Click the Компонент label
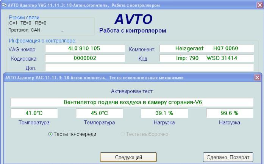The width and height of the screenshot is (264, 164). [142, 50]
